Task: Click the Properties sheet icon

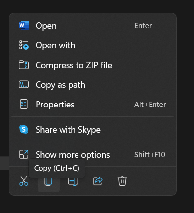Action: (24, 104)
